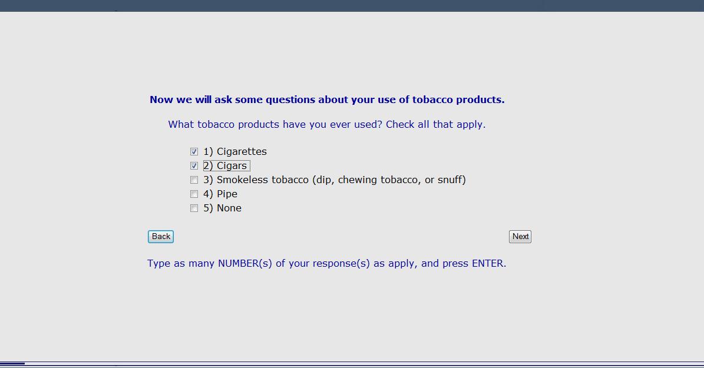
Task: Uncheck the Cigars checkbox
Action: (194, 166)
